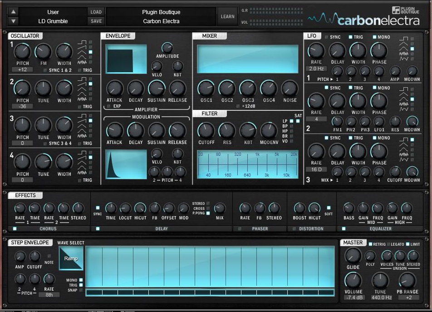Toggle RETRIG in the master section

coord(371,244)
